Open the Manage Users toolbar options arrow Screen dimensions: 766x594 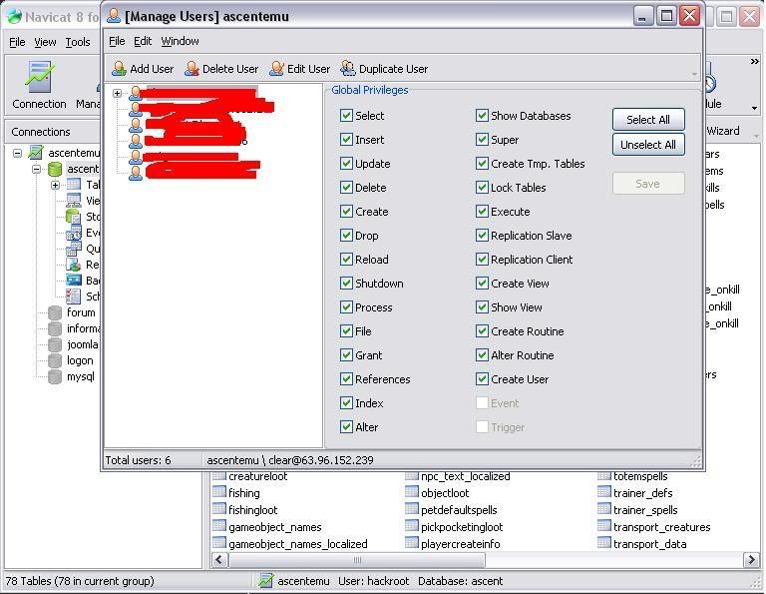(x=694, y=74)
